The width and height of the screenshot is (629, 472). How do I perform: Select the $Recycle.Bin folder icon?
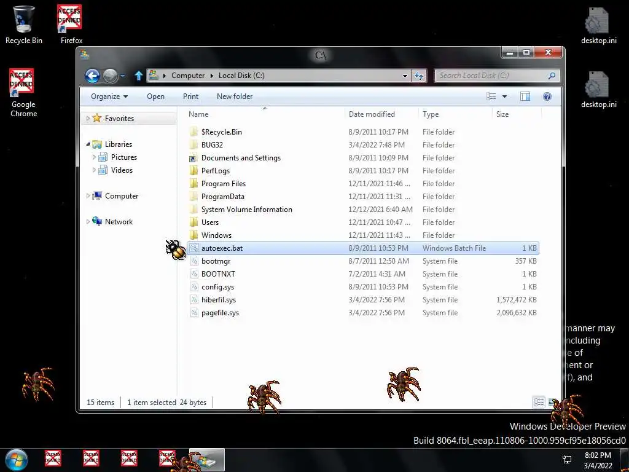pos(193,132)
